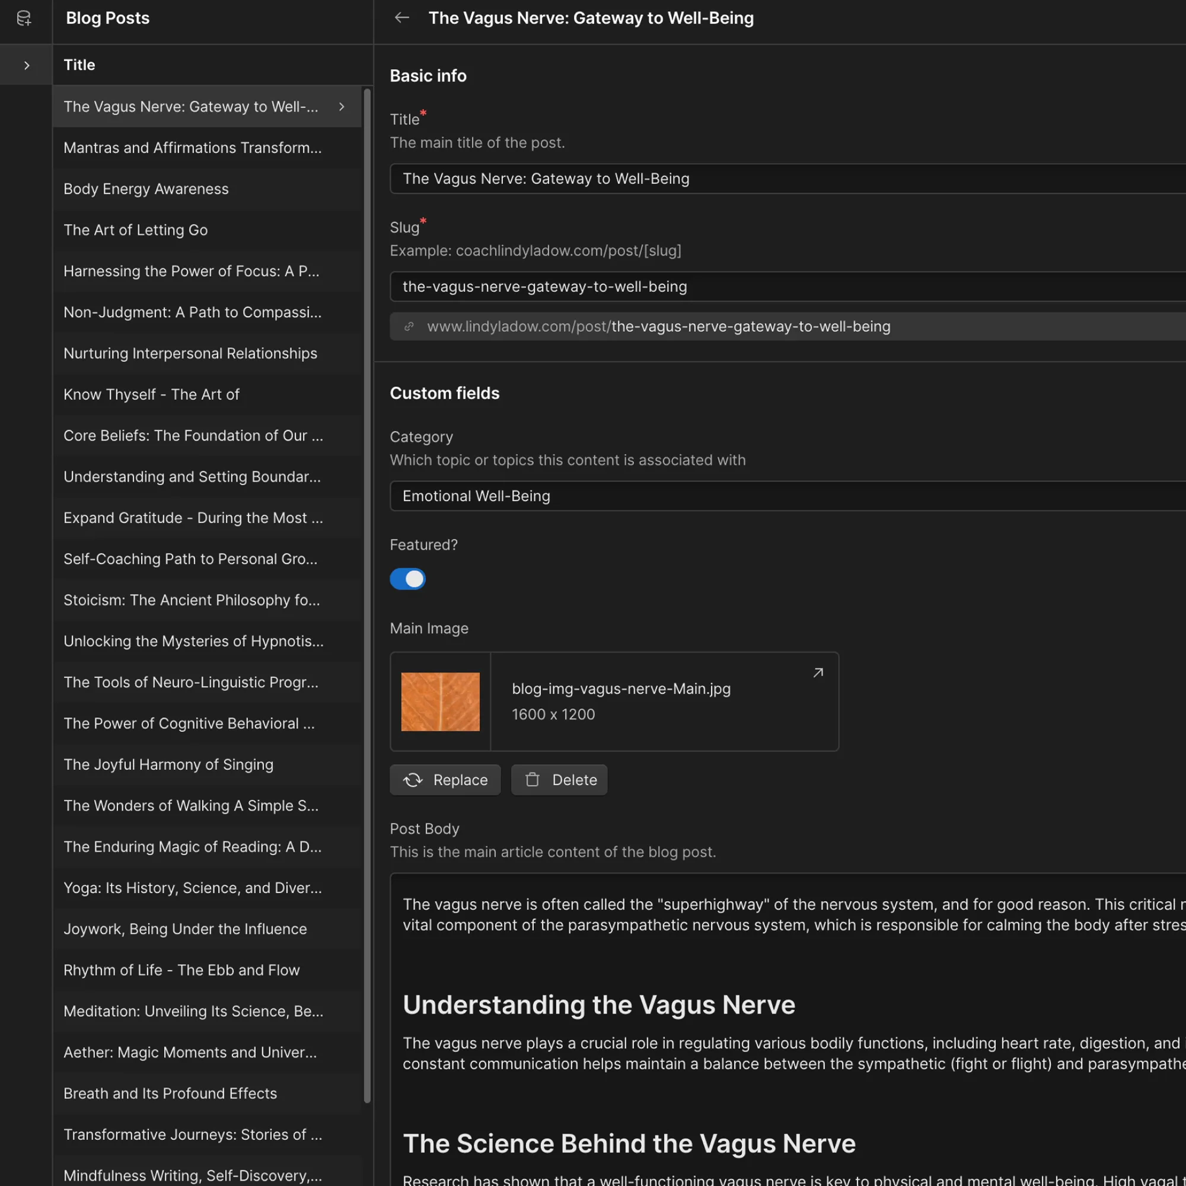The width and height of the screenshot is (1186, 1186).
Task: Click Science Behind the Vagus Nerve heading
Action: (x=629, y=1144)
